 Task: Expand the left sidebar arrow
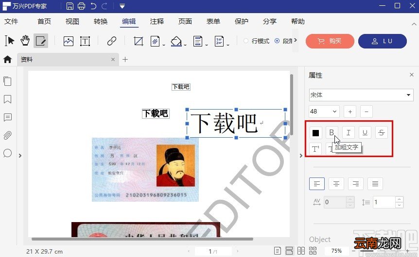tap(20, 156)
